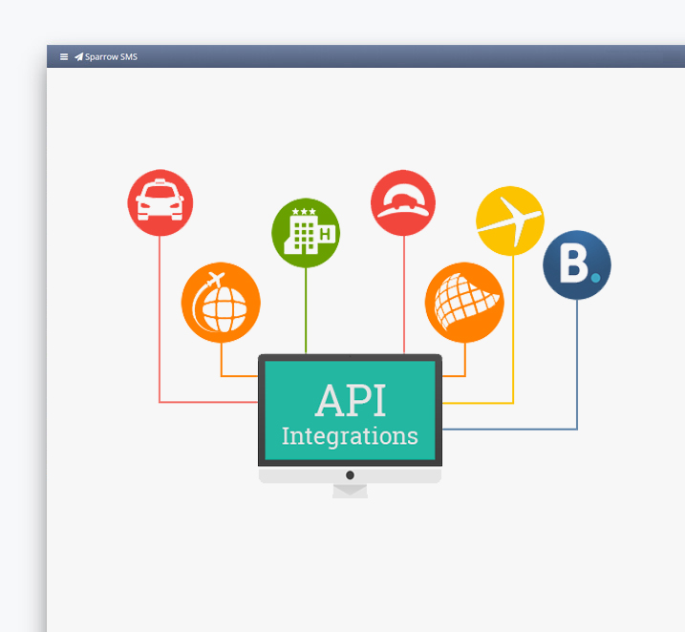The image size is (685, 632).
Task: Select the red telephone handset icon
Action: coord(403,202)
